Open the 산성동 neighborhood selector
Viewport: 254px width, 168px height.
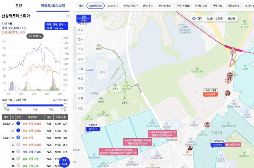pos(231,18)
